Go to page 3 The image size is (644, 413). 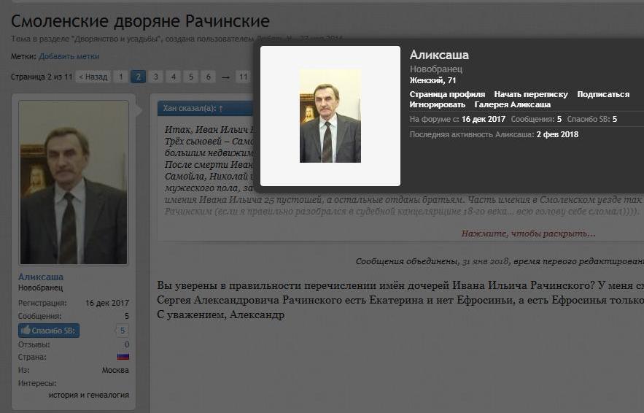(155, 77)
